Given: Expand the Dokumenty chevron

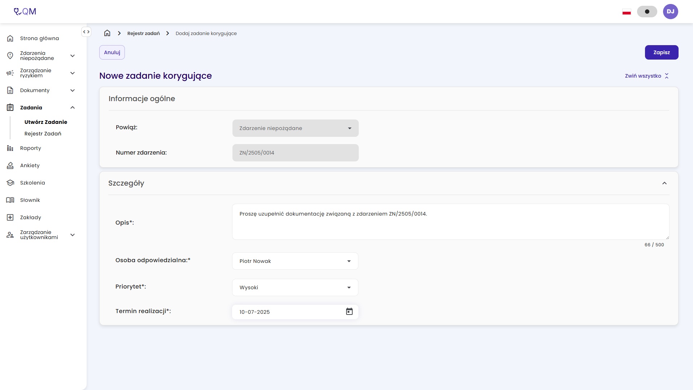Looking at the screenshot, I should click(73, 90).
